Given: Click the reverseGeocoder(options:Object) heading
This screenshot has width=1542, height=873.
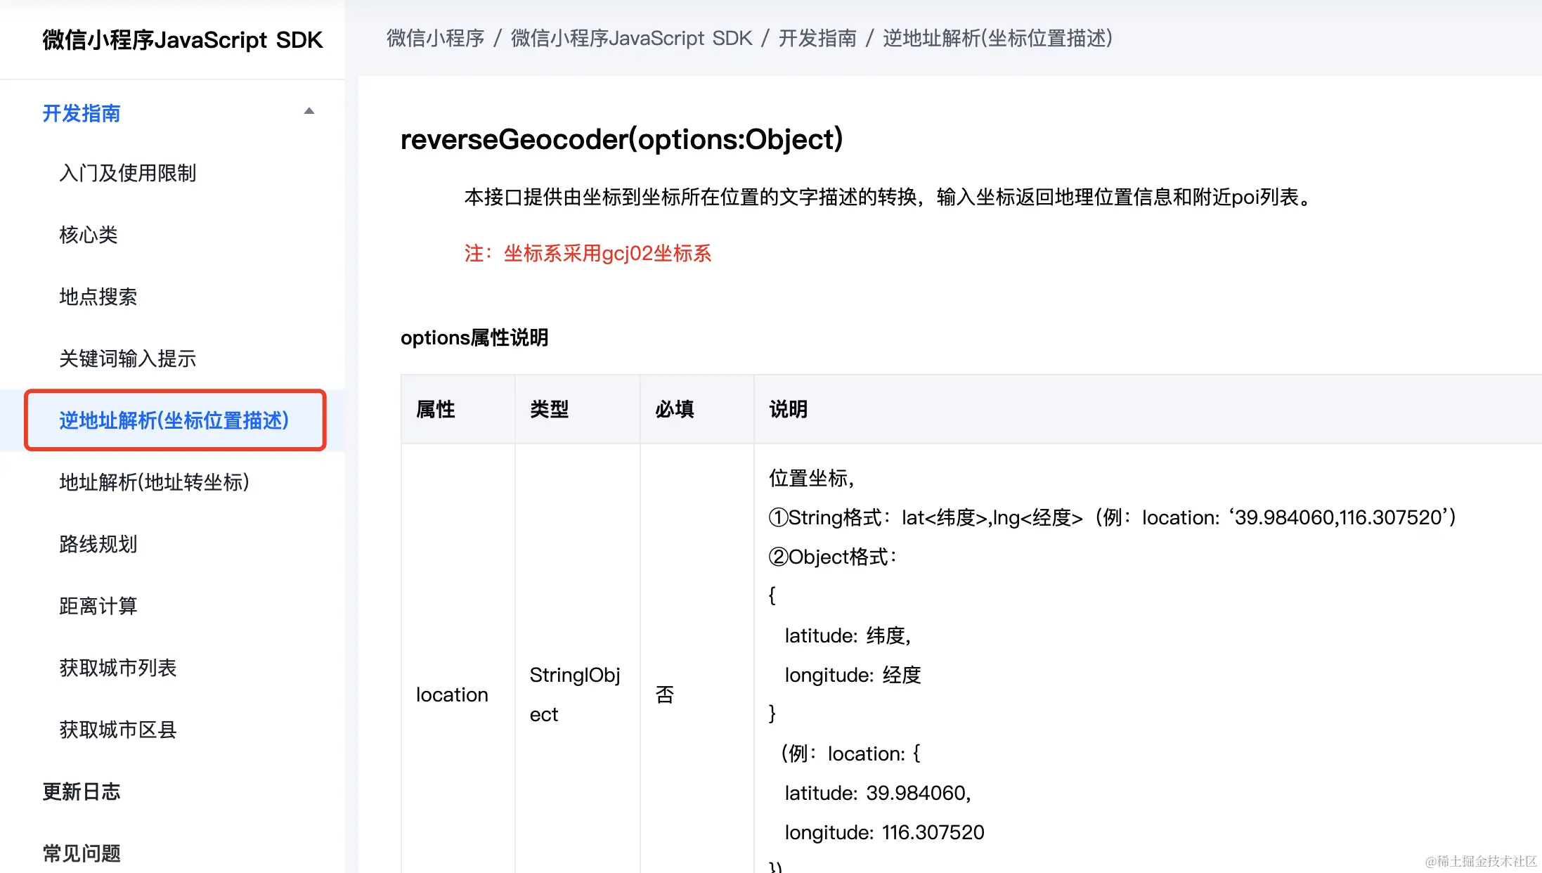Looking at the screenshot, I should pyautogui.click(x=621, y=139).
